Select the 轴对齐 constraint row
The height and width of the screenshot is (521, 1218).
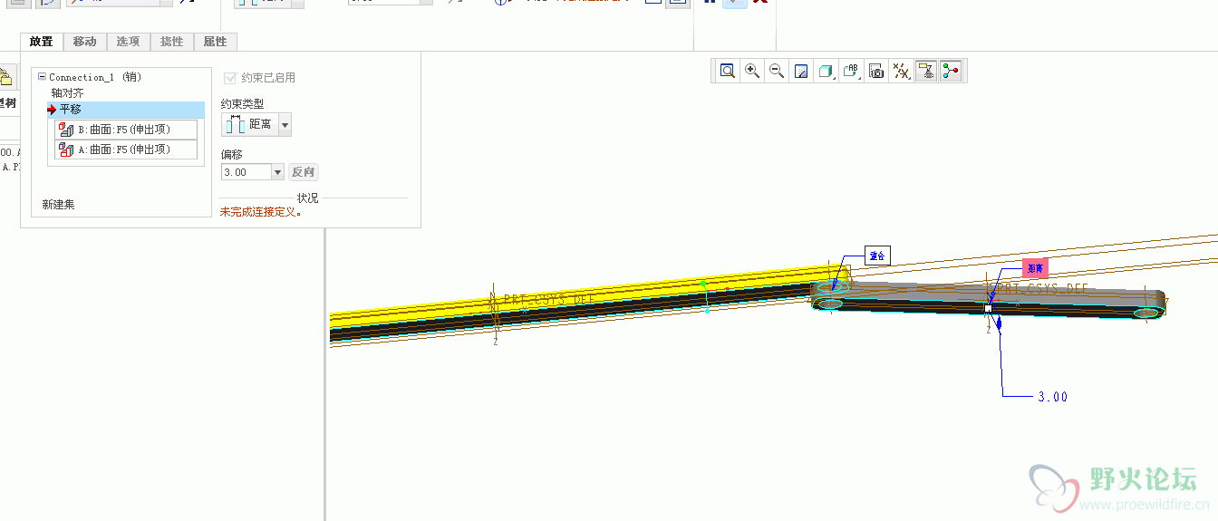[x=67, y=92]
